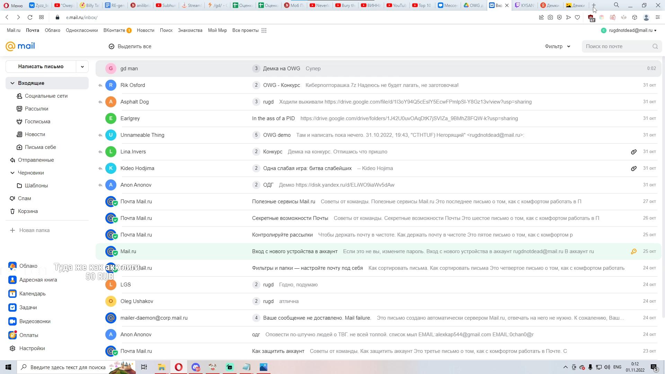The height and width of the screenshot is (374, 665).
Task: Collapse the Входящие folder tree
Action: click(12, 83)
